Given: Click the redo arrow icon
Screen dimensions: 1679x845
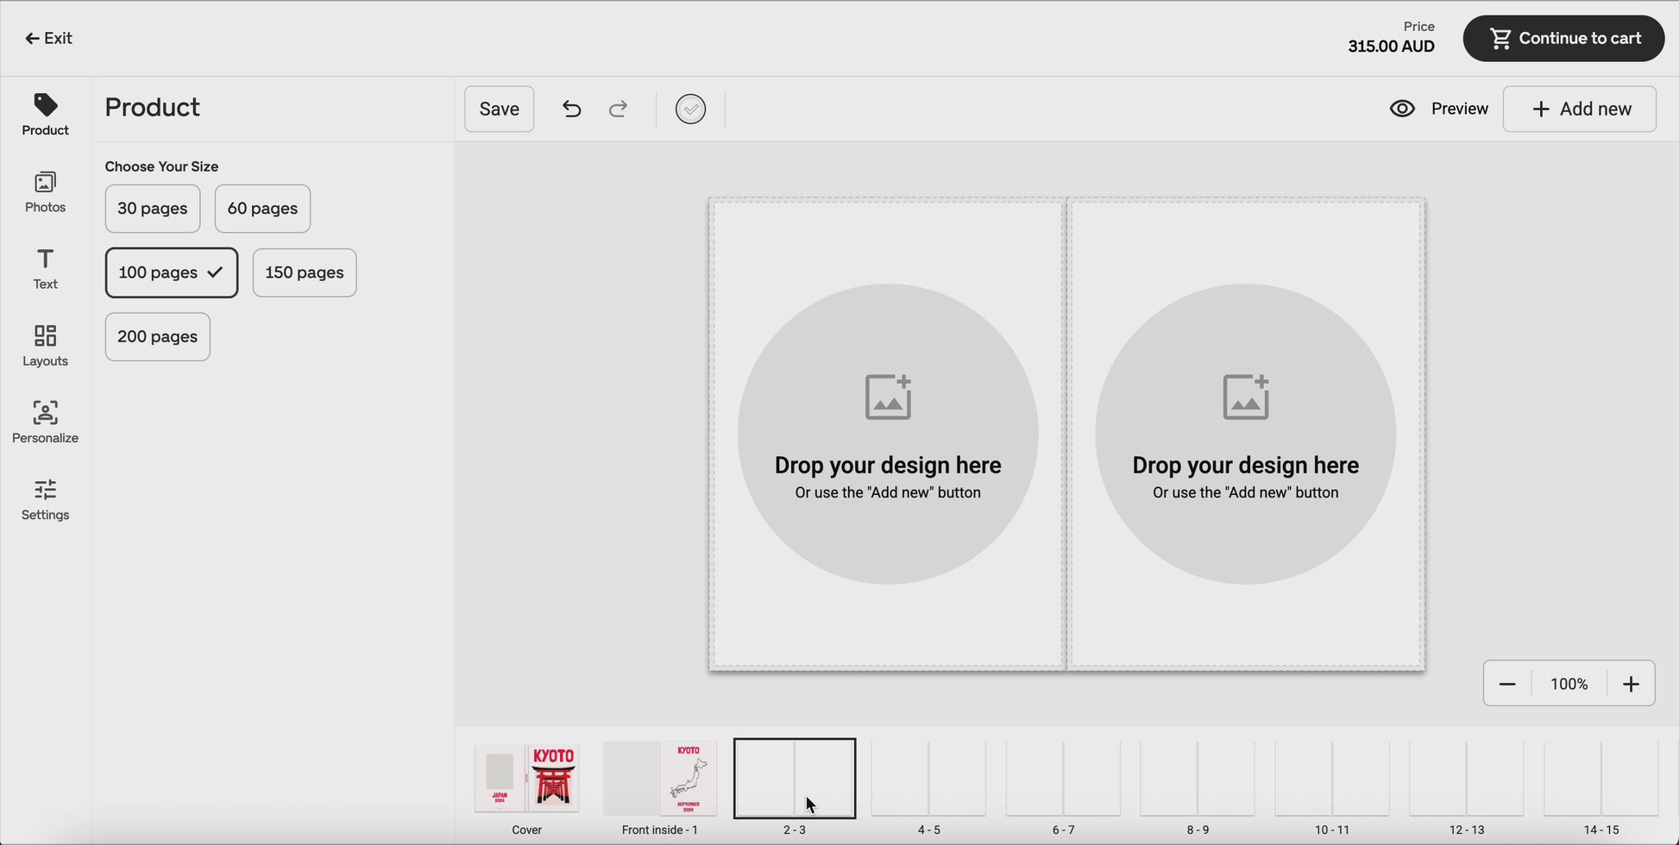Looking at the screenshot, I should tap(618, 109).
